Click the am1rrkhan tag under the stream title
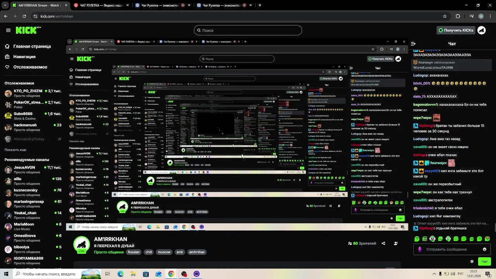Image resolution: width=496 pixels, height=279 pixels. pos(197,252)
